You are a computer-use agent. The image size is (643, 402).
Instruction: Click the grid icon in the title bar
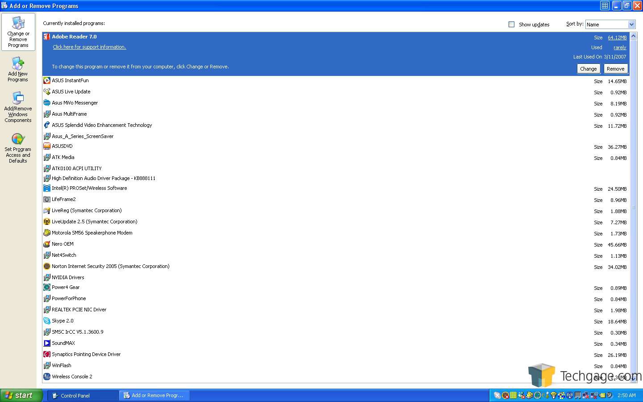[x=605, y=5]
